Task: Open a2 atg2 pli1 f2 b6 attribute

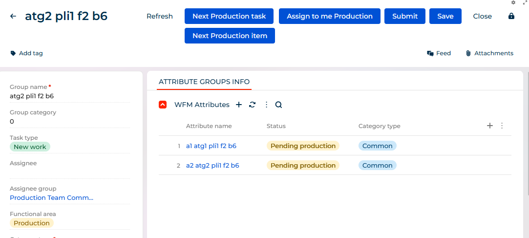Action: pyautogui.click(x=212, y=165)
